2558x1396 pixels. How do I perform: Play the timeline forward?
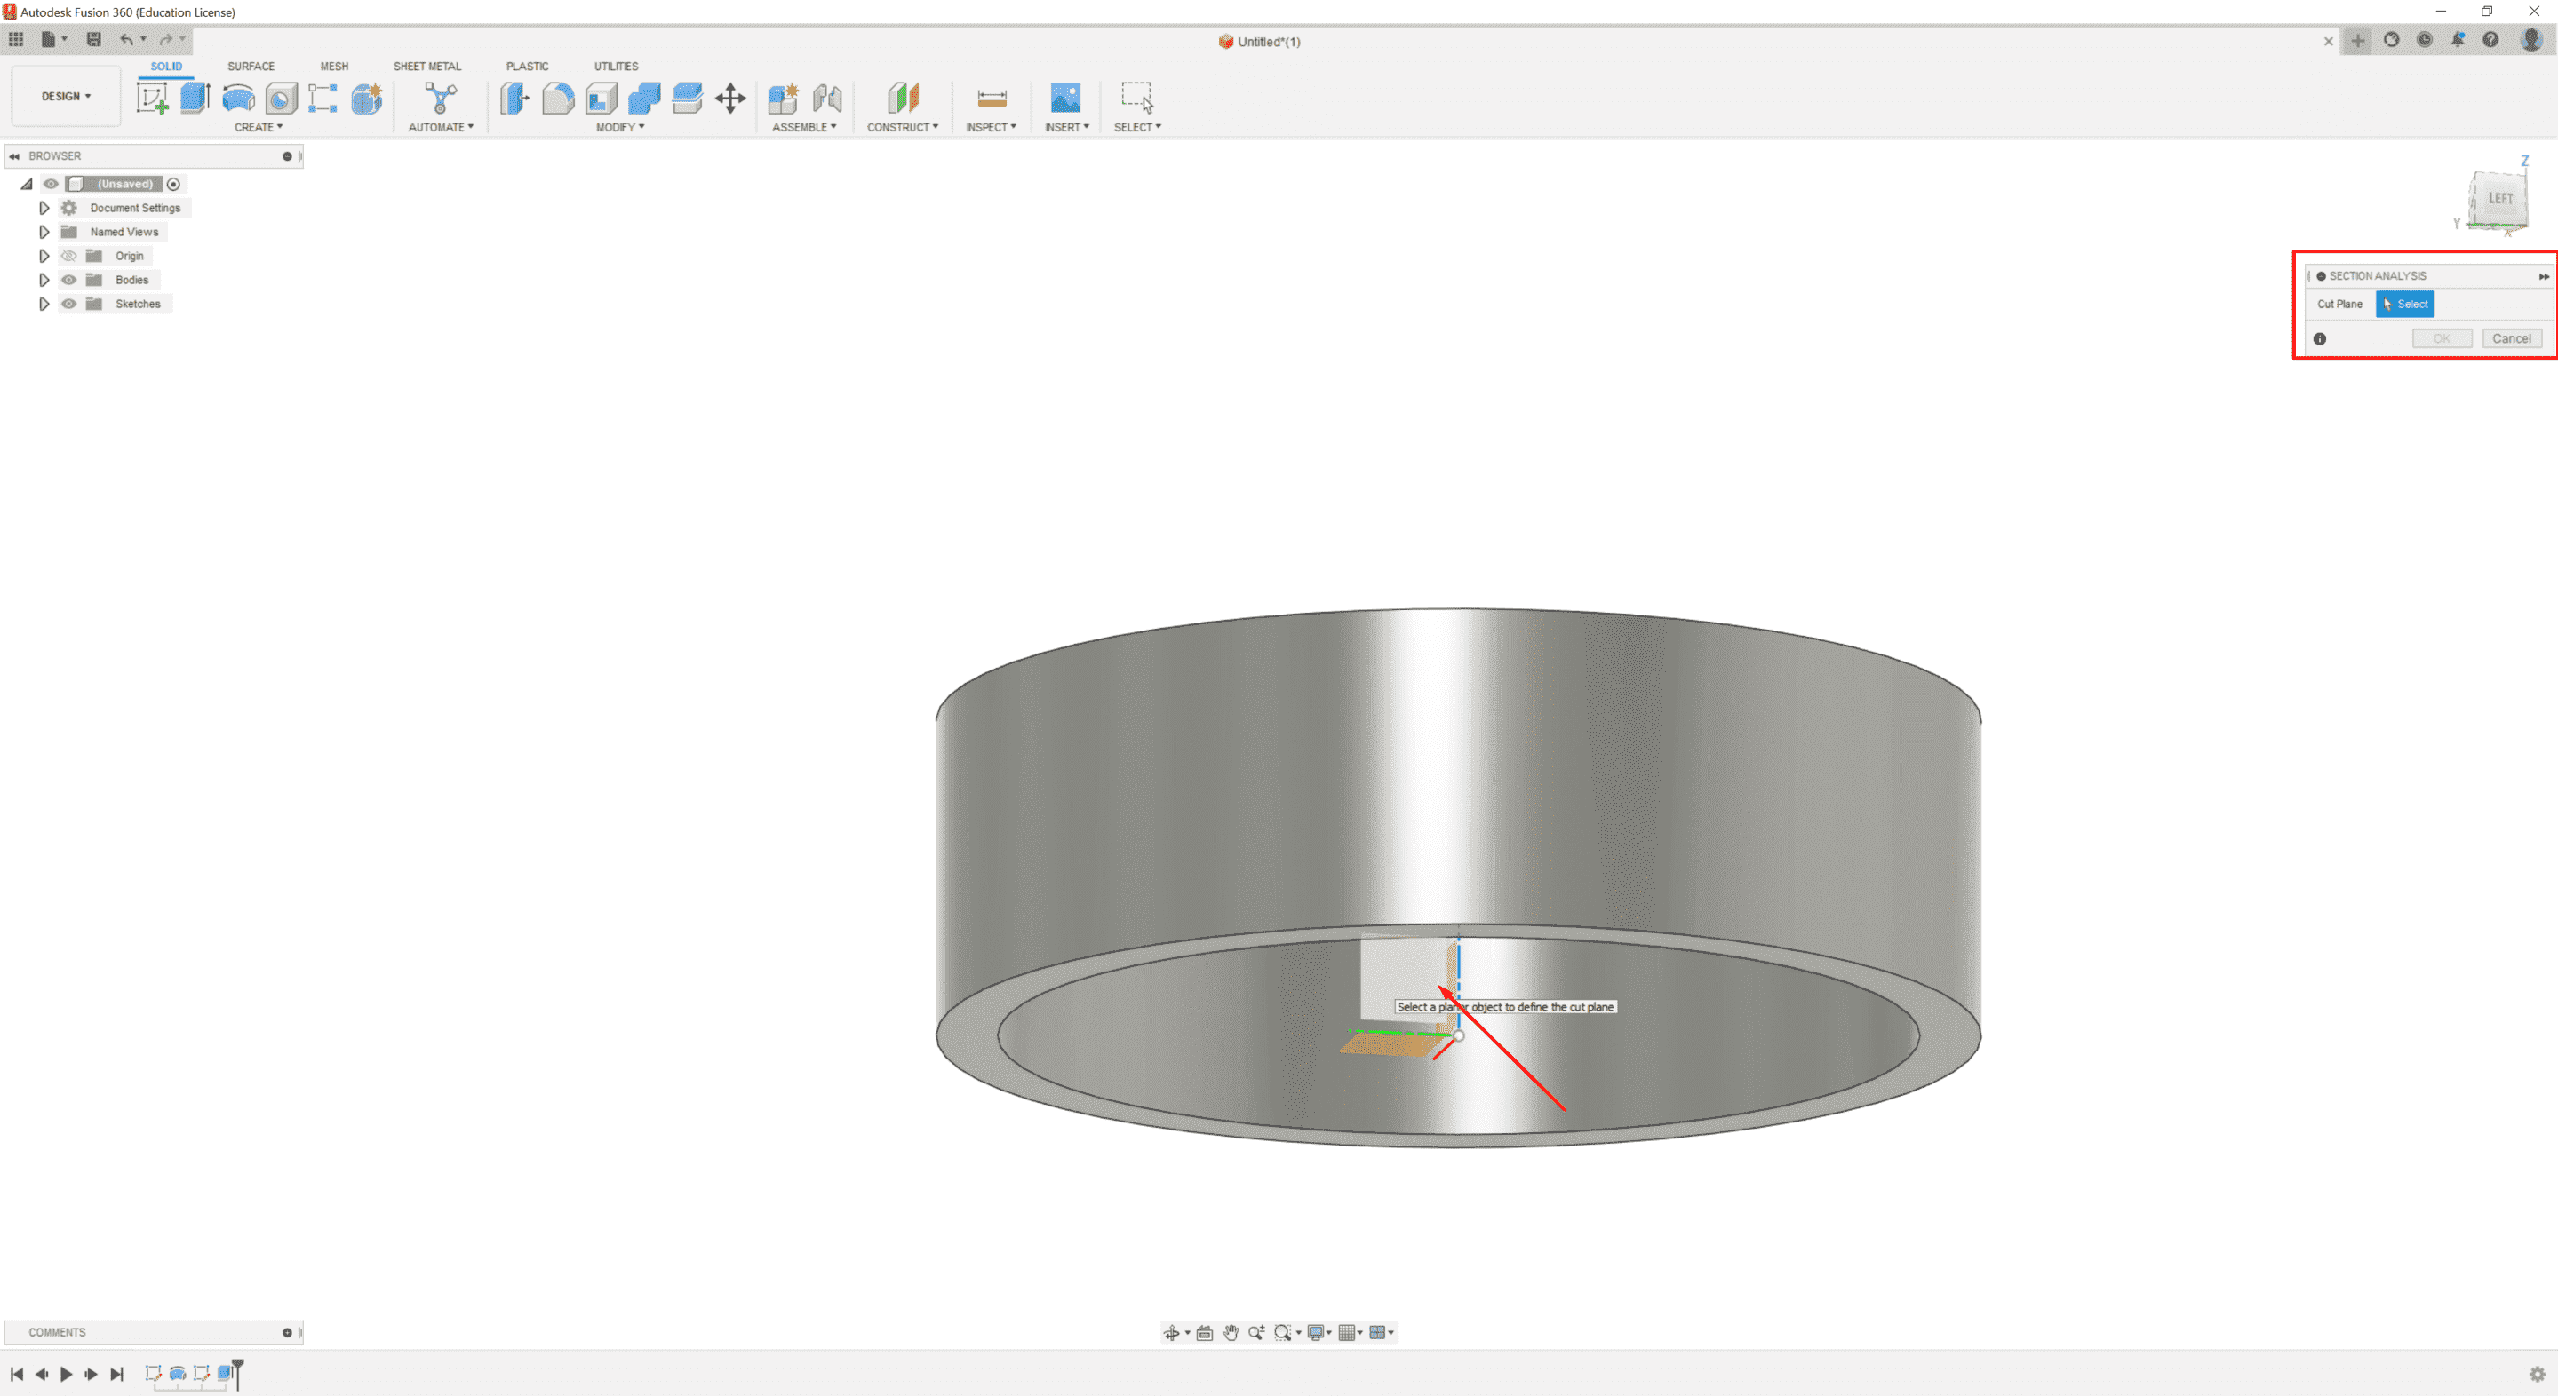click(x=67, y=1374)
